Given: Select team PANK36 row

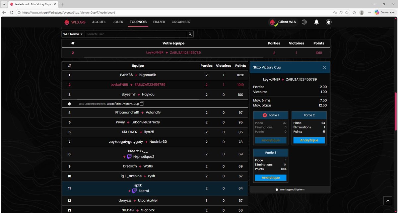Looking at the screenshot, I should 155,75.
